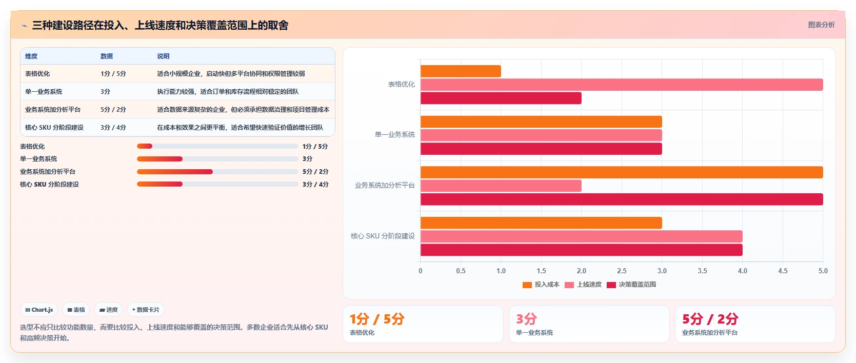
Task: Click the orange 投入成本 bar for 业务系统加分析平台
Action: point(622,172)
